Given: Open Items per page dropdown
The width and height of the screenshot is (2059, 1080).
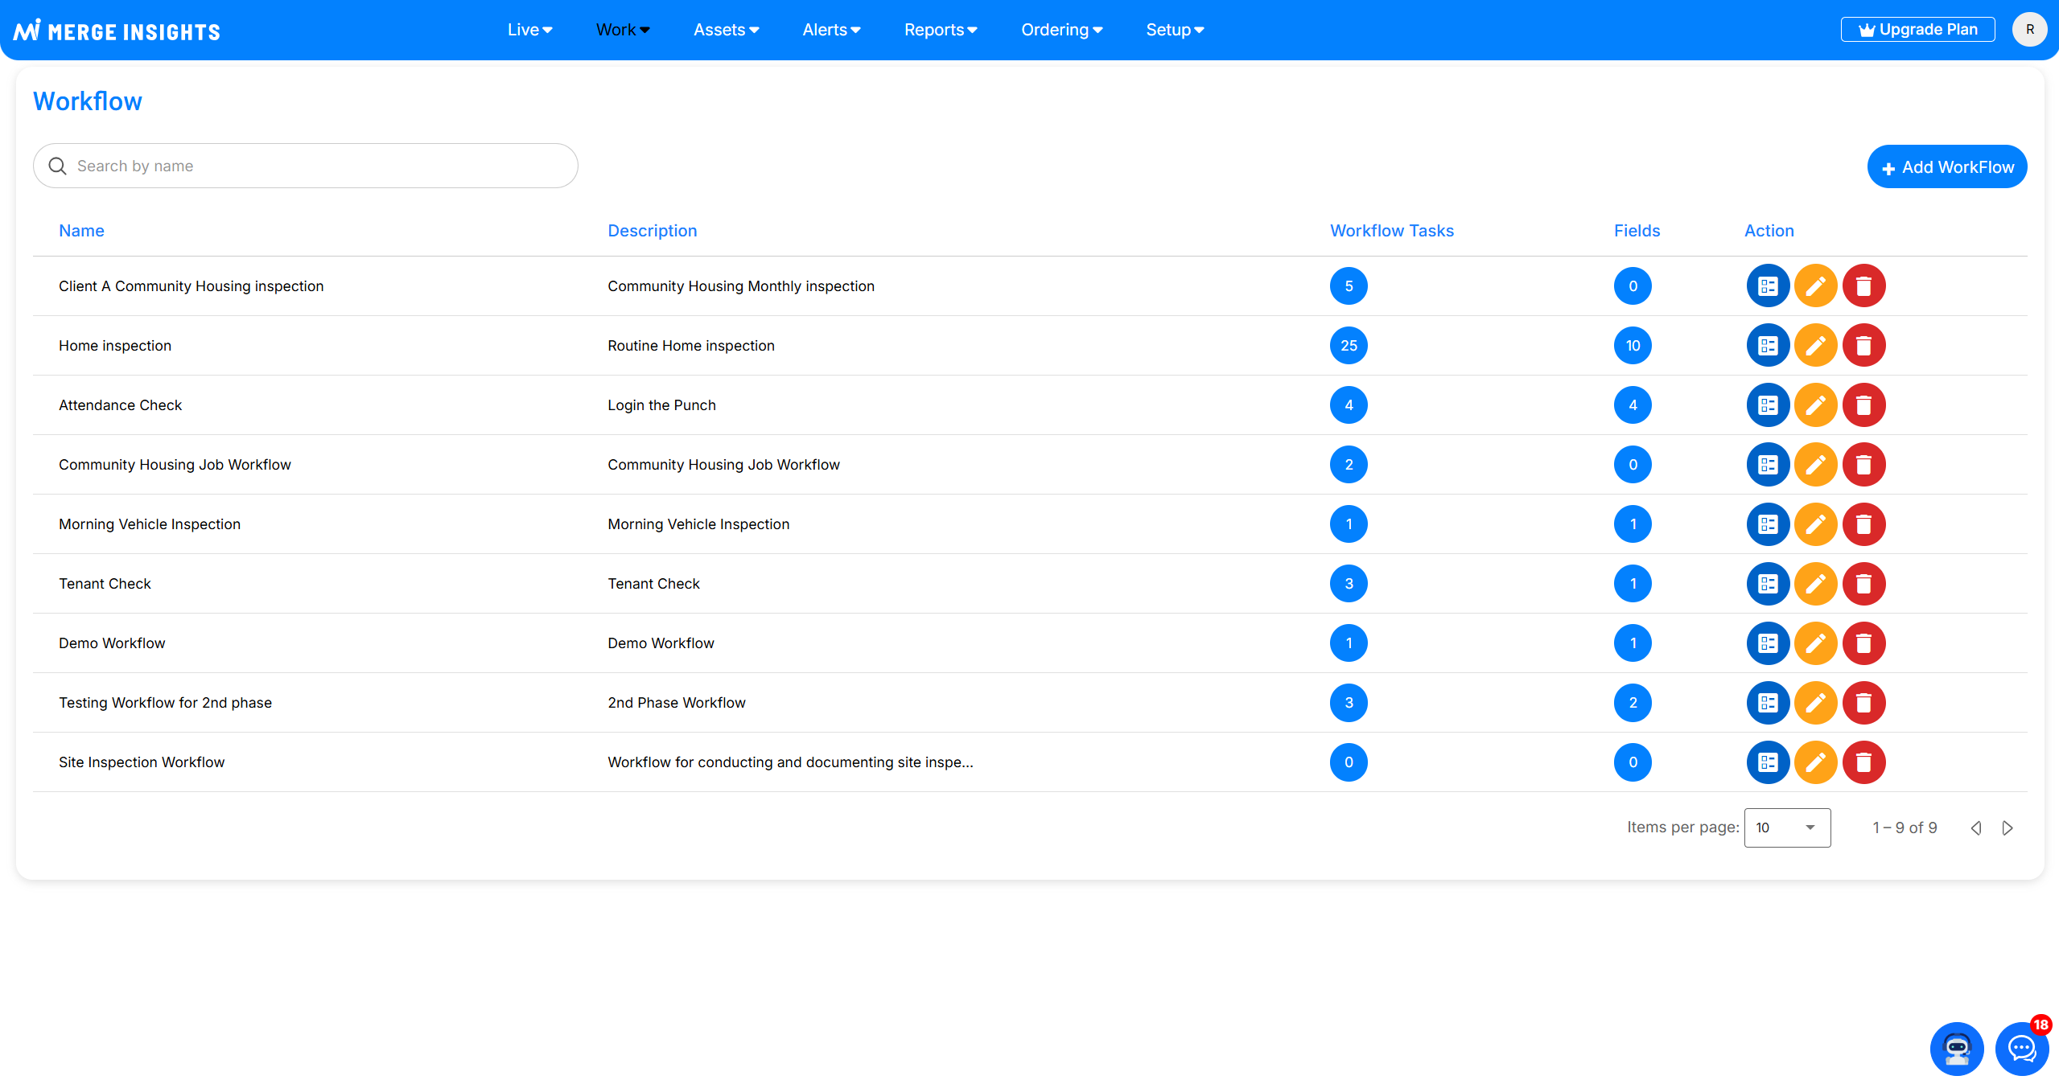Looking at the screenshot, I should [1786, 827].
